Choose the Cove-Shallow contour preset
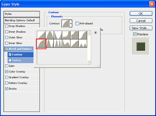Screen dimensions: 156x116 (75, 35)
